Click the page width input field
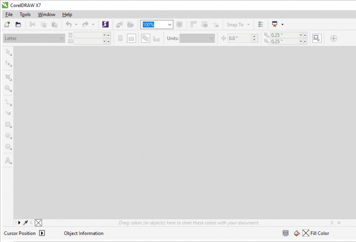Viewport: 356px width, 242px height. tap(89, 35)
